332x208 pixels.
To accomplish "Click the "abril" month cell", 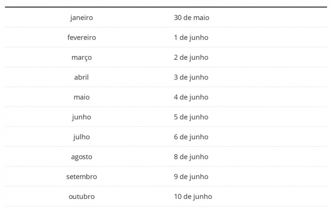I will click(x=81, y=77).
